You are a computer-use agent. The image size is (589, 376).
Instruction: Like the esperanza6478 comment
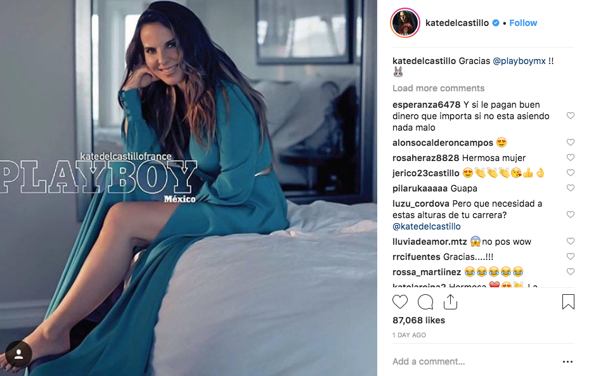tap(570, 115)
